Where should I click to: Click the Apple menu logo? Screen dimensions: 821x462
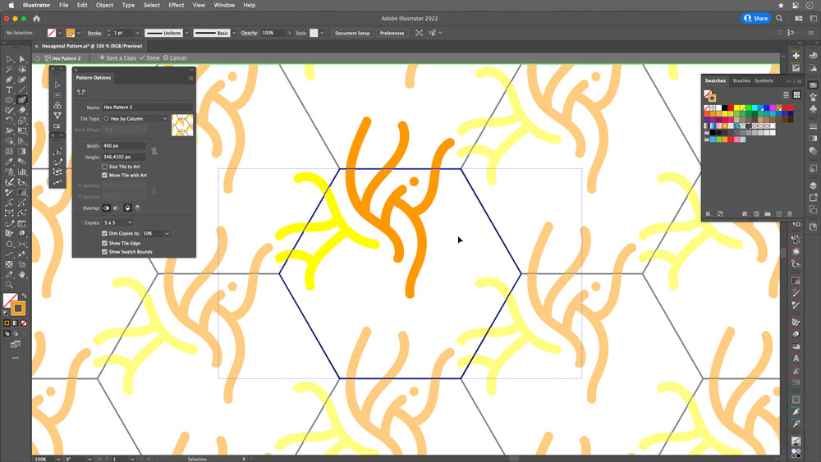(11, 5)
